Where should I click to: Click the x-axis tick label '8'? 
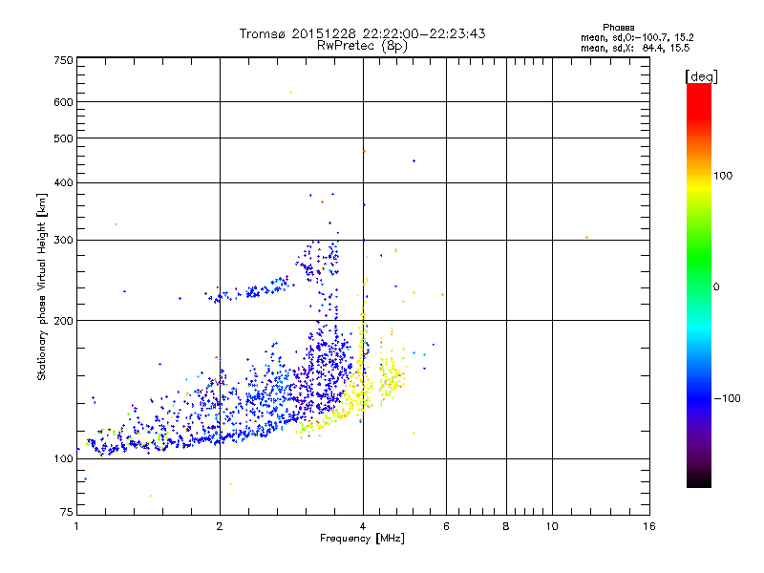pyautogui.click(x=506, y=526)
